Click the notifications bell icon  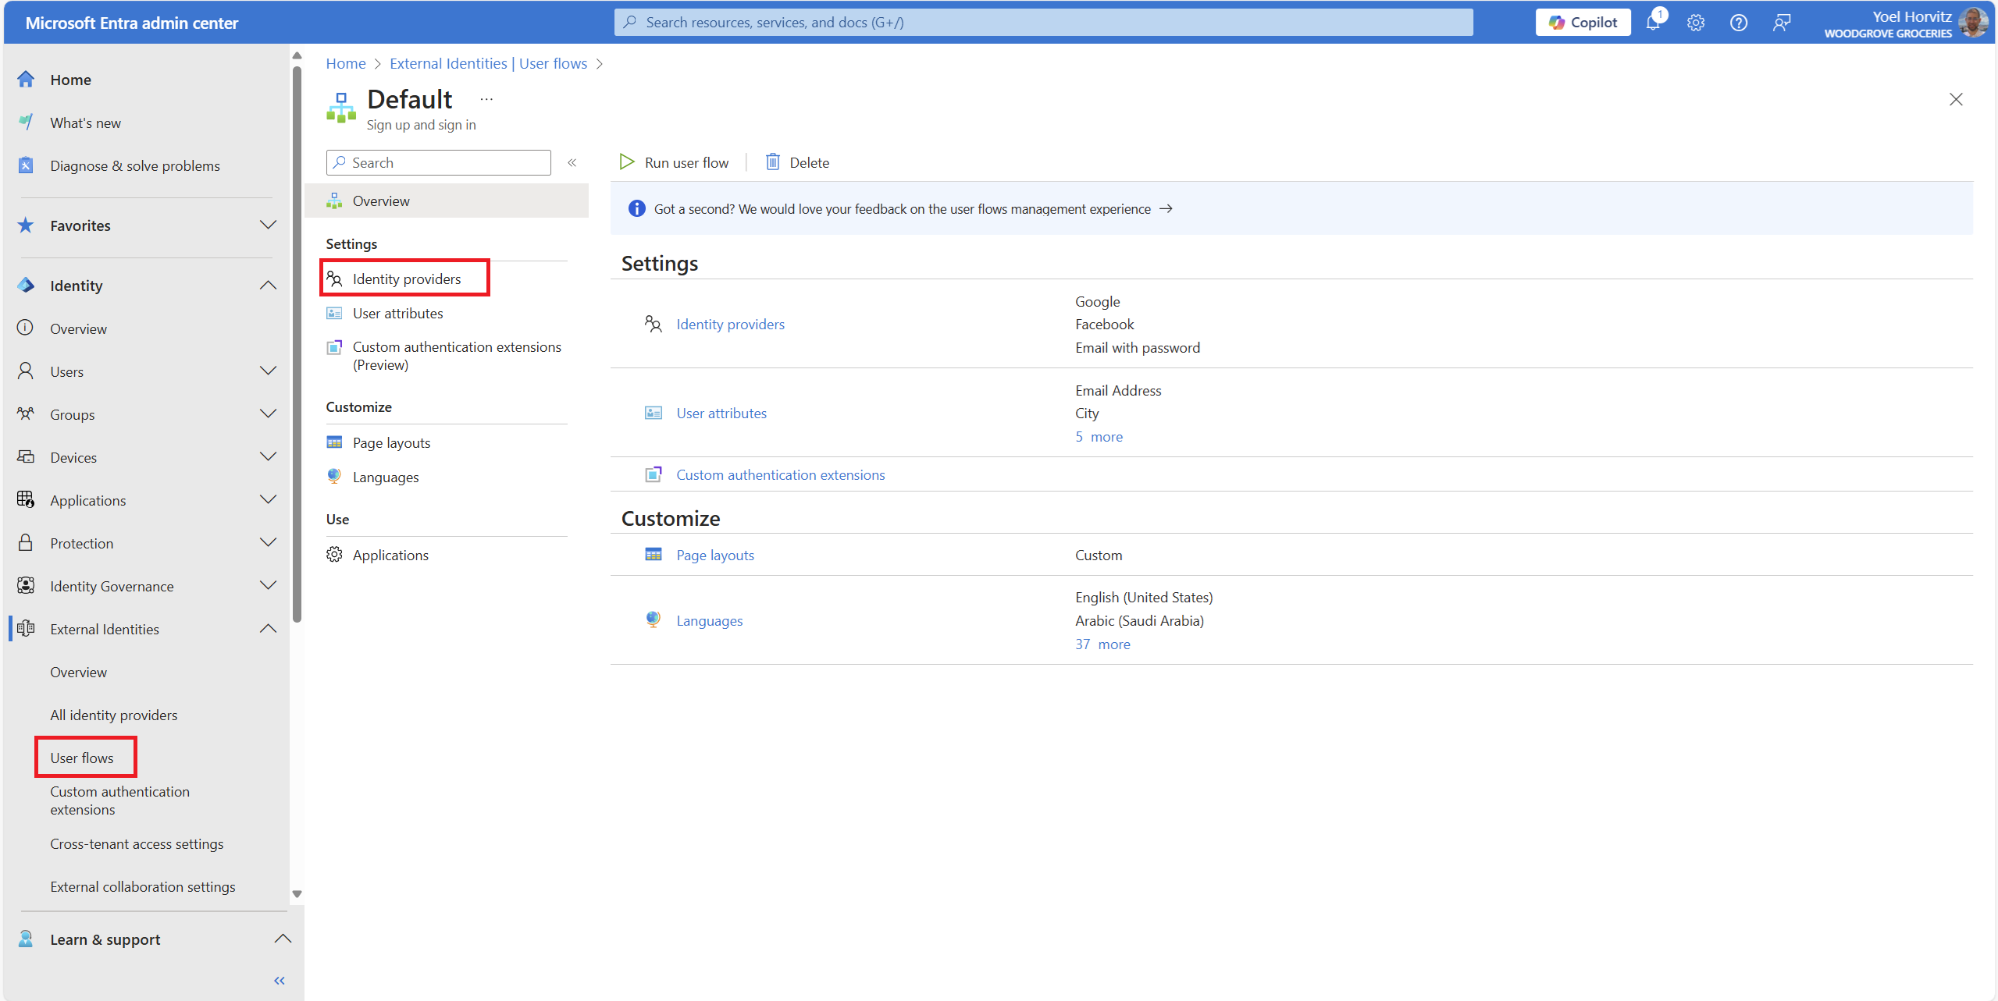[x=1652, y=23]
